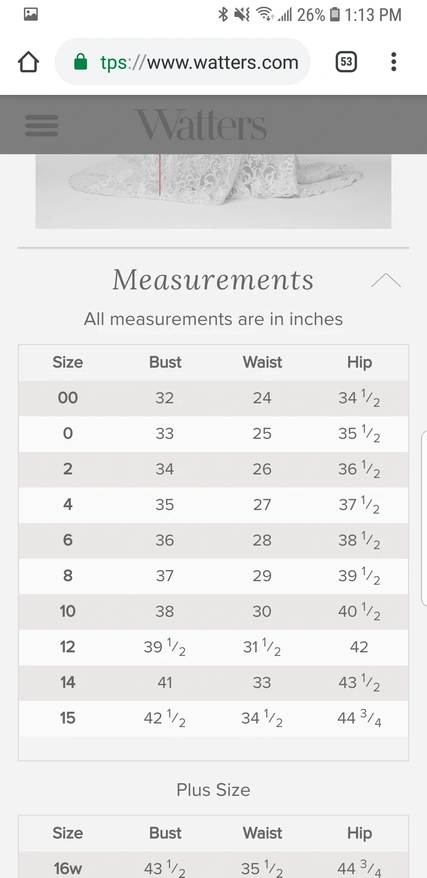This screenshot has height=878, width=427.
Task: Tap the Wi-Fi status icon
Action: click(x=264, y=15)
